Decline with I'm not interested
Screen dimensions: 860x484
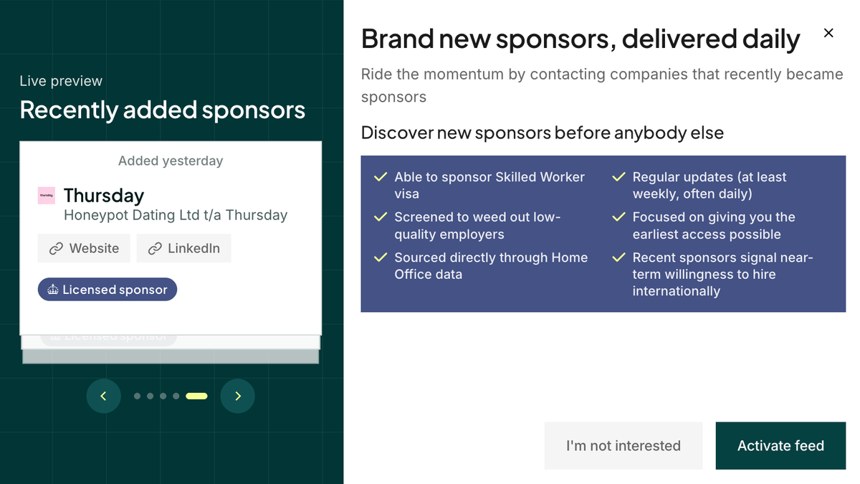pos(623,445)
